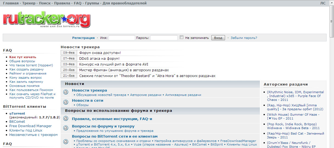
Task: Open Widiwava Beta release link
Action: click(x=293, y=126)
